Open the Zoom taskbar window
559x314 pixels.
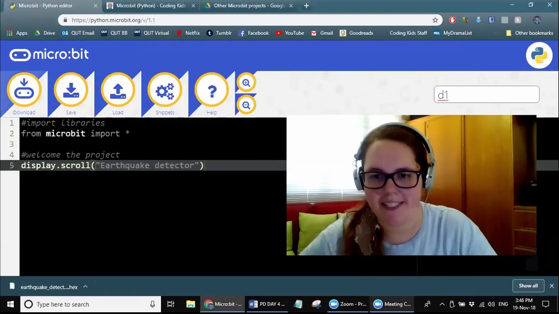[x=348, y=304]
